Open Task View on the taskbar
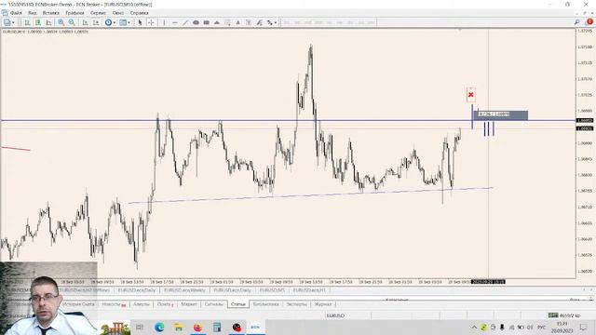This screenshot has width=596, height=335. click(x=140, y=327)
